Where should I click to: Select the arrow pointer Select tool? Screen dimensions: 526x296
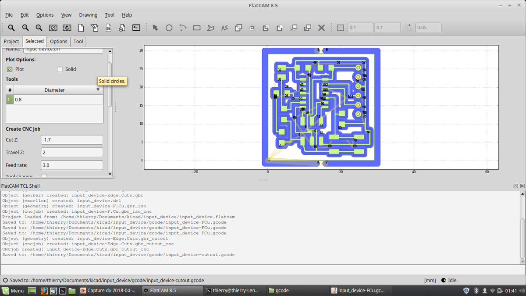click(x=155, y=28)
